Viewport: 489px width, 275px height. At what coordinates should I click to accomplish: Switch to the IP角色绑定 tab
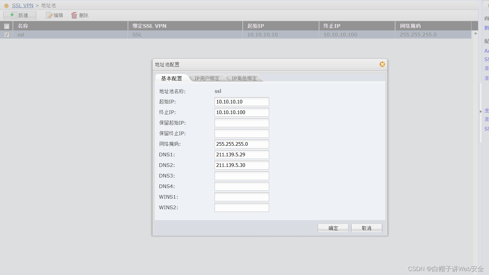tap(244, 78)
